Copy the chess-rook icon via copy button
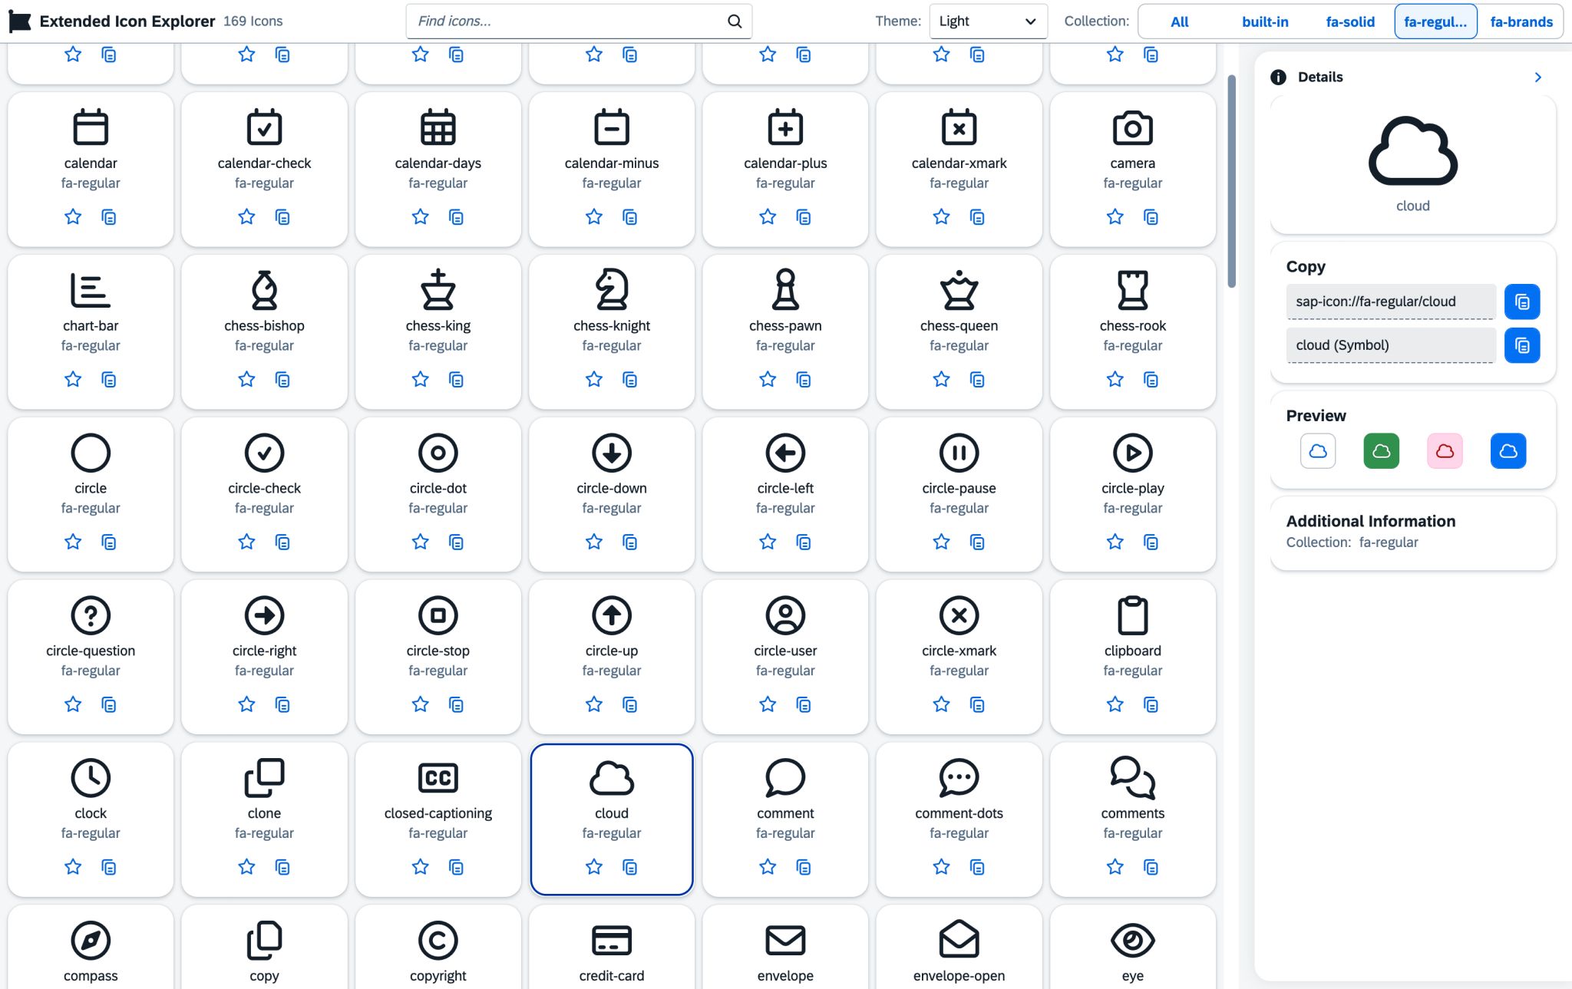This screenshot has width=1572, height=989. pyautogui.click(x=1151, y=380)
